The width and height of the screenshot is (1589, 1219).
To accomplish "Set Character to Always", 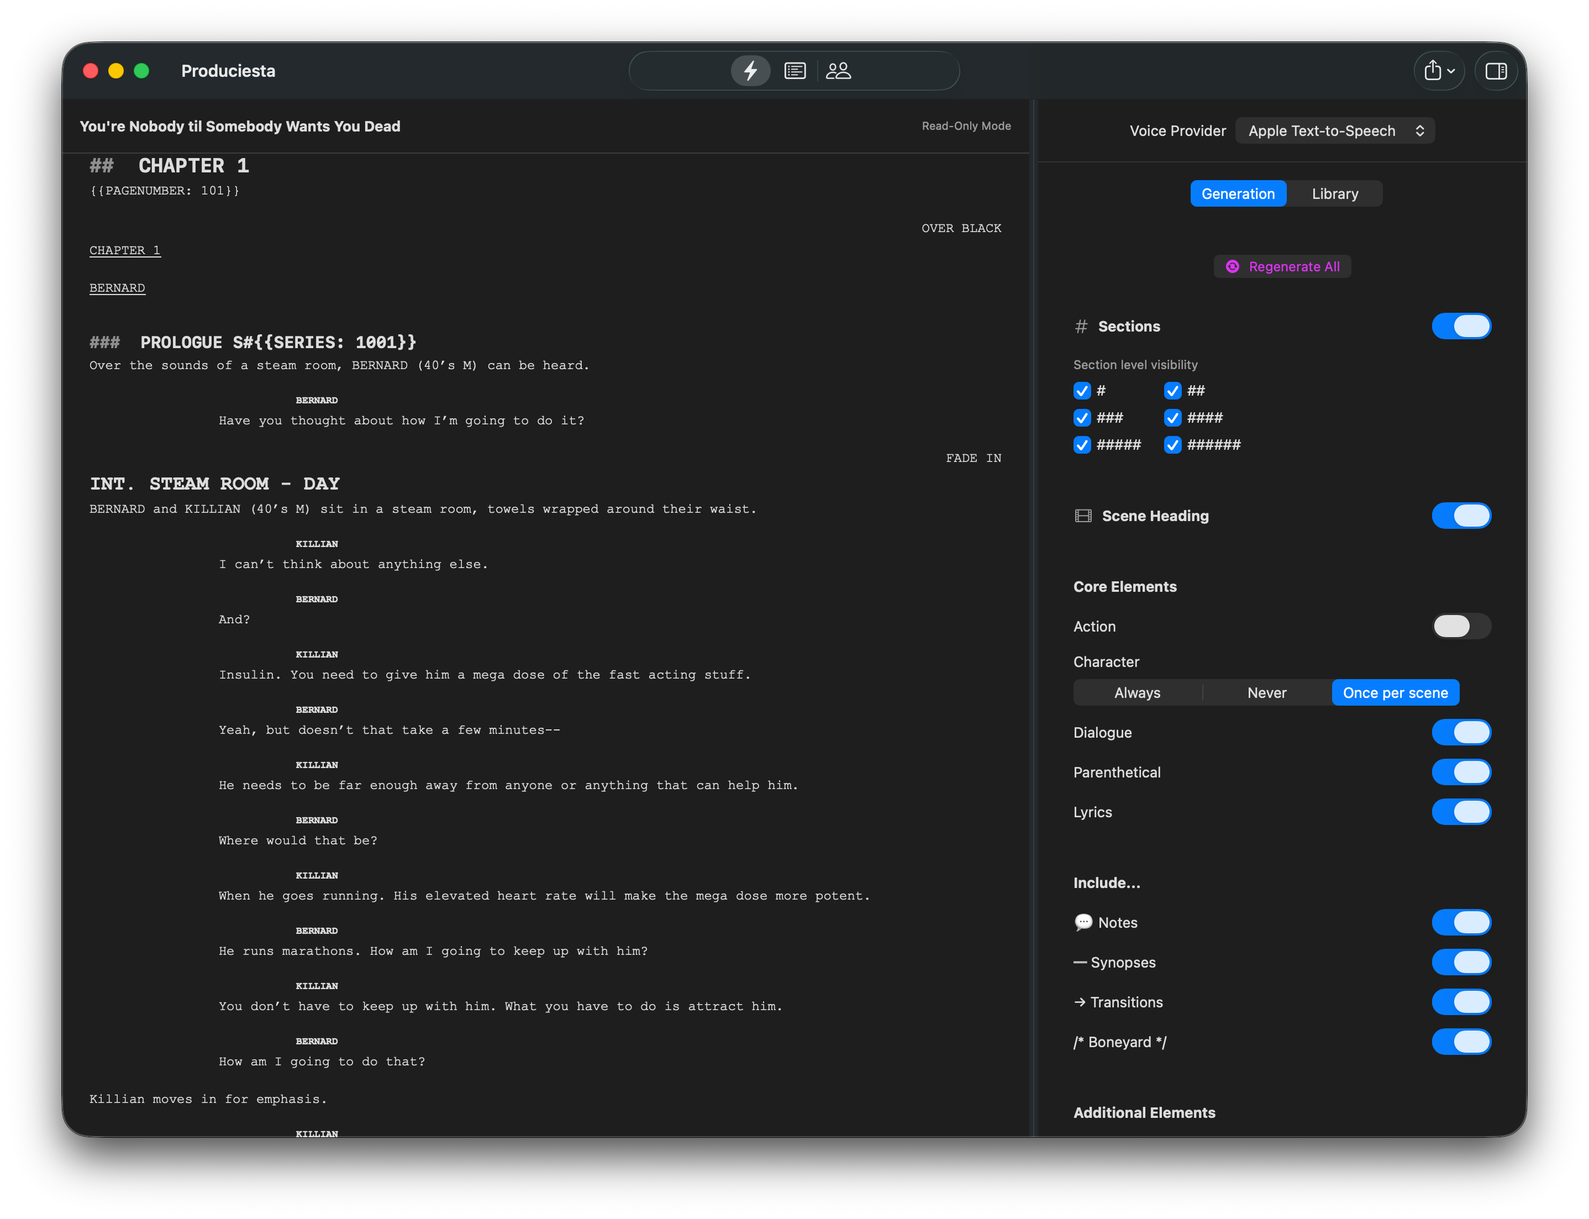I will coord(1137,692).
